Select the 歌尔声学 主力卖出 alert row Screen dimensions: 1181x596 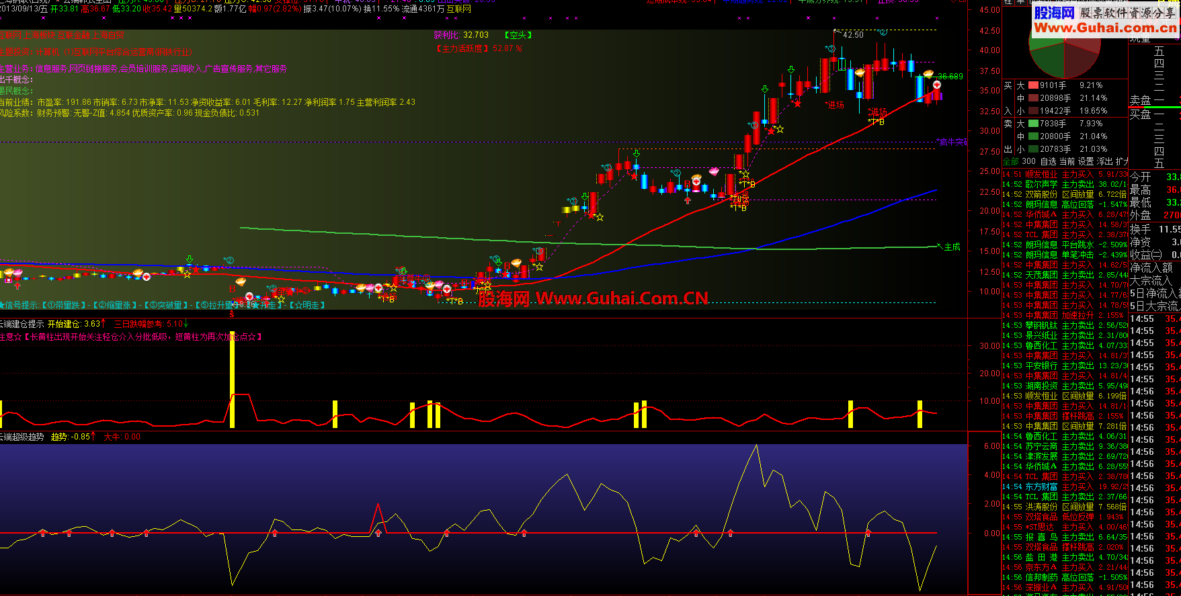coord(1065,184)
